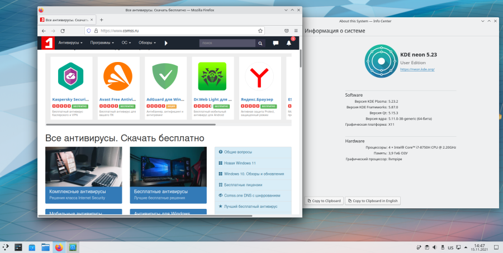Open clipboard tray icon

[426, 247]
